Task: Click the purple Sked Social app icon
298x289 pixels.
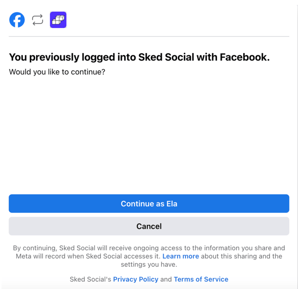Action: (58, 20)
